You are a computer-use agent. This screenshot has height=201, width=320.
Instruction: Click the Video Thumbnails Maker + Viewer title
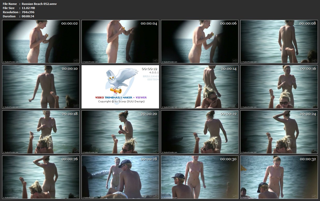pyautogui.click(x=121, y=97)
